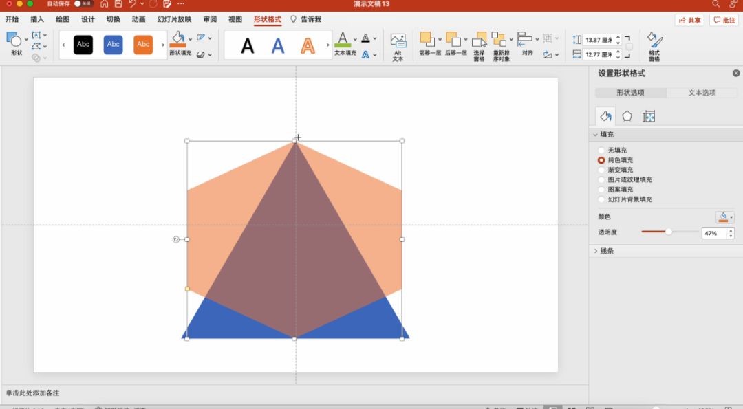Click the 重新排序对象 reorder objects icon

[499, 40]
